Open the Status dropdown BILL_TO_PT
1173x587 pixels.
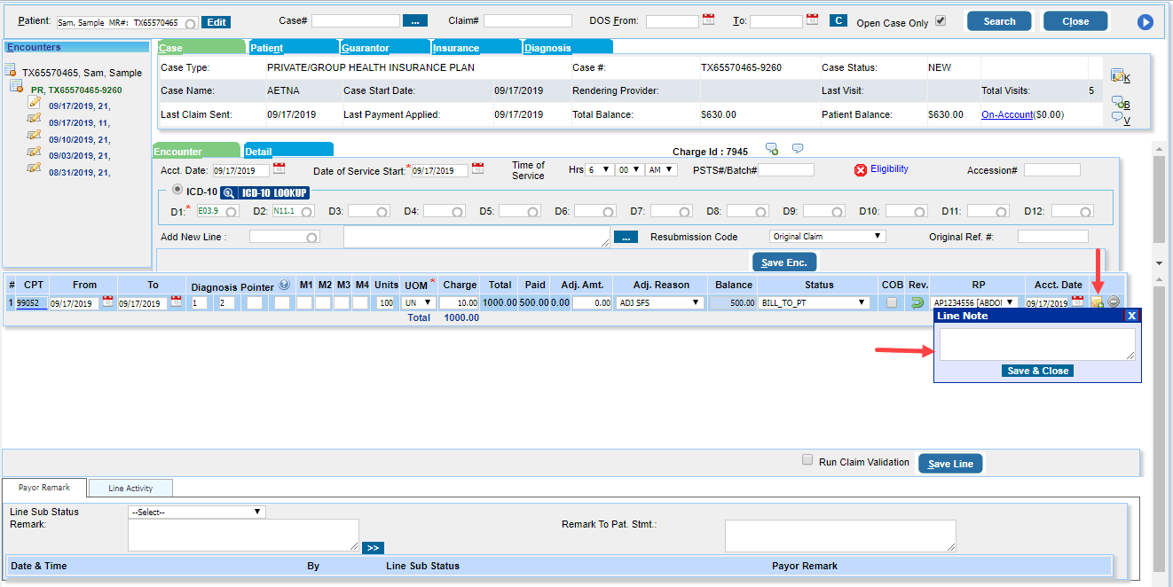pos(814,302)
